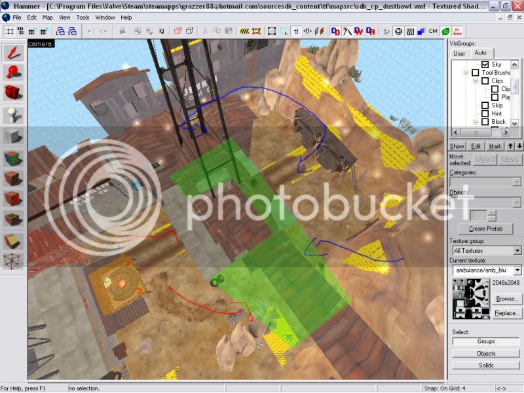Viewport: 524px width, 393px height.
Task: Open the Window menu
Action: coord(105,18)
